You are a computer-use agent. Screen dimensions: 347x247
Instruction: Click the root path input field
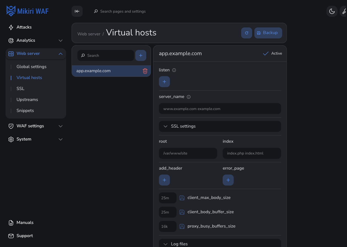188,153
